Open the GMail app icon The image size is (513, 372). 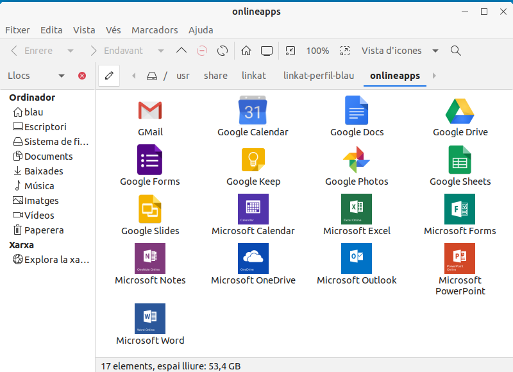coord(150,111)
